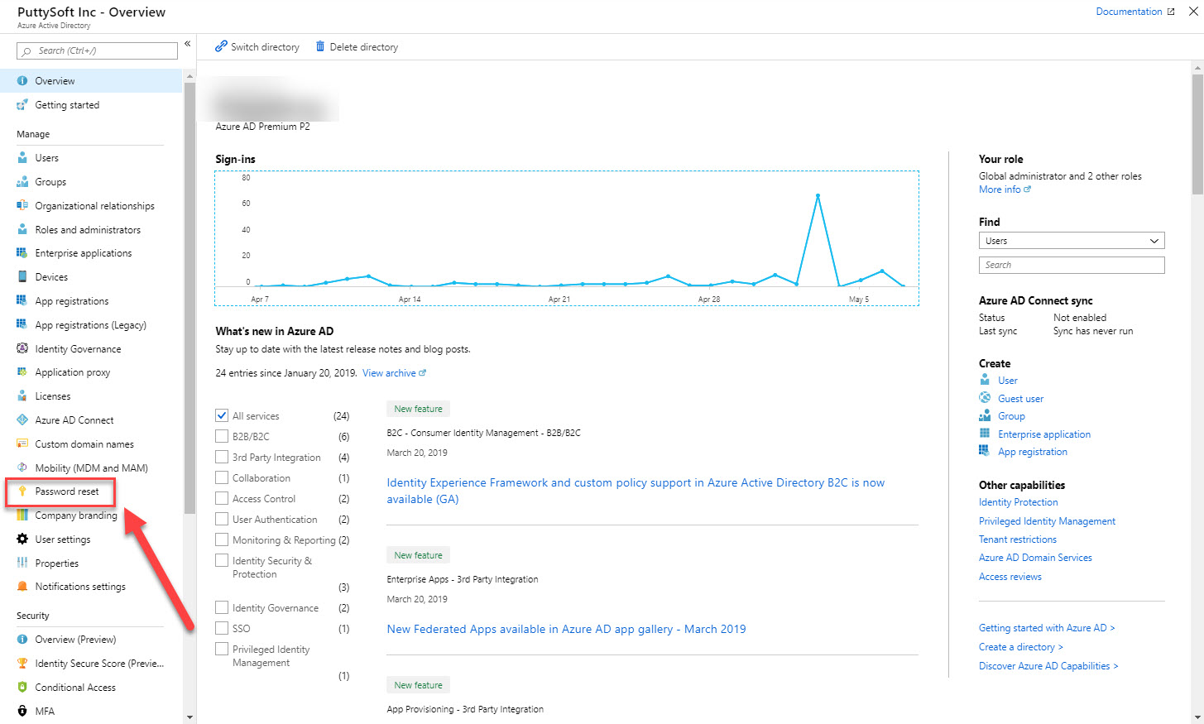Click Discover Azure AD Capabilities link
1204x724 pixels.
(x=1048, y=666)
